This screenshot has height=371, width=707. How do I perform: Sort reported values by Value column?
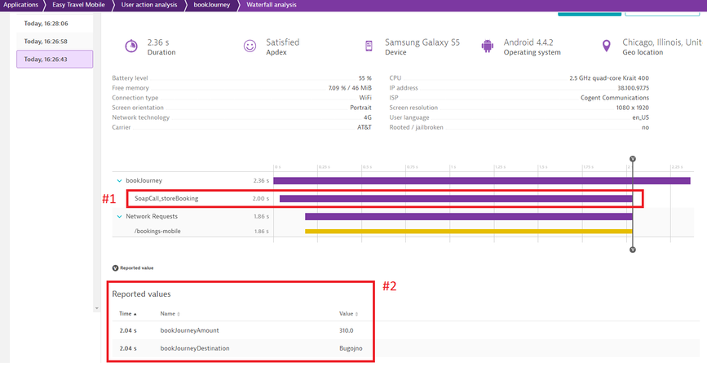pyautogui.click(x=348, y=314)
